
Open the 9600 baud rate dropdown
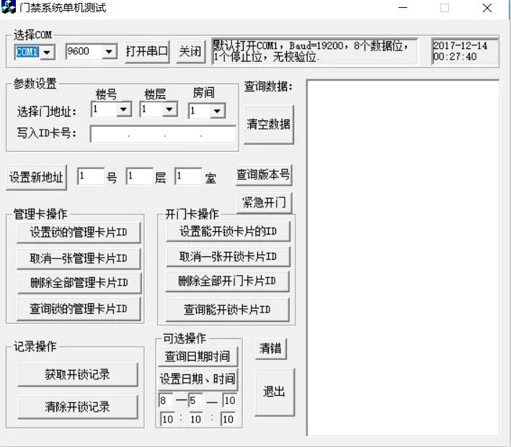point(109,51)
